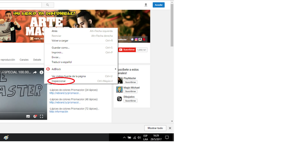Open the Instagram link on the banner
Viewport: 285px width, 160px height.
(136, 40)
